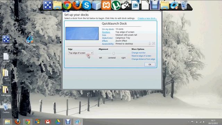Click the Size setting link

(x=104, y=35)
